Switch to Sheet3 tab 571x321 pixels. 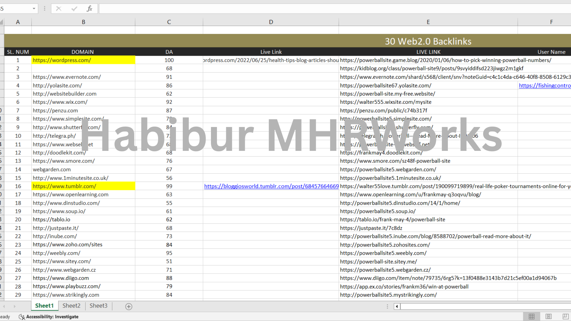coord(98,306)
